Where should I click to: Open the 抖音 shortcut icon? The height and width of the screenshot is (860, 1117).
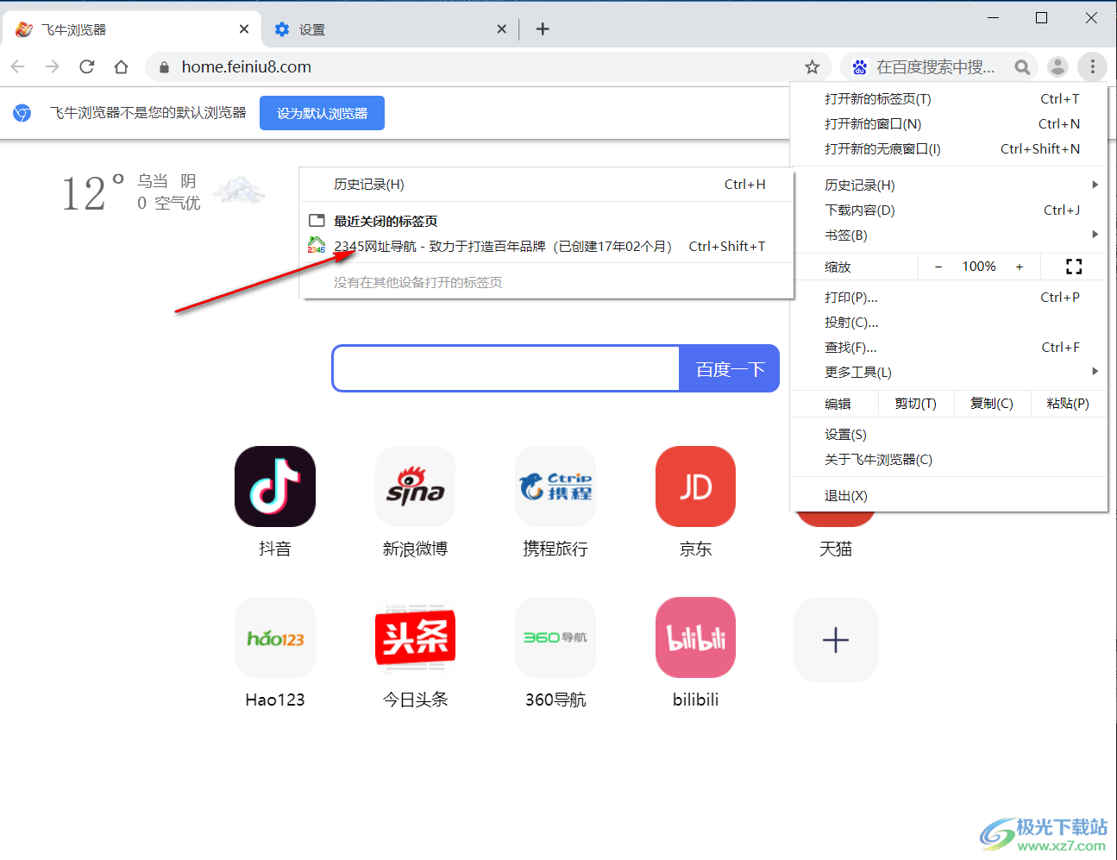tap(275, 486)
